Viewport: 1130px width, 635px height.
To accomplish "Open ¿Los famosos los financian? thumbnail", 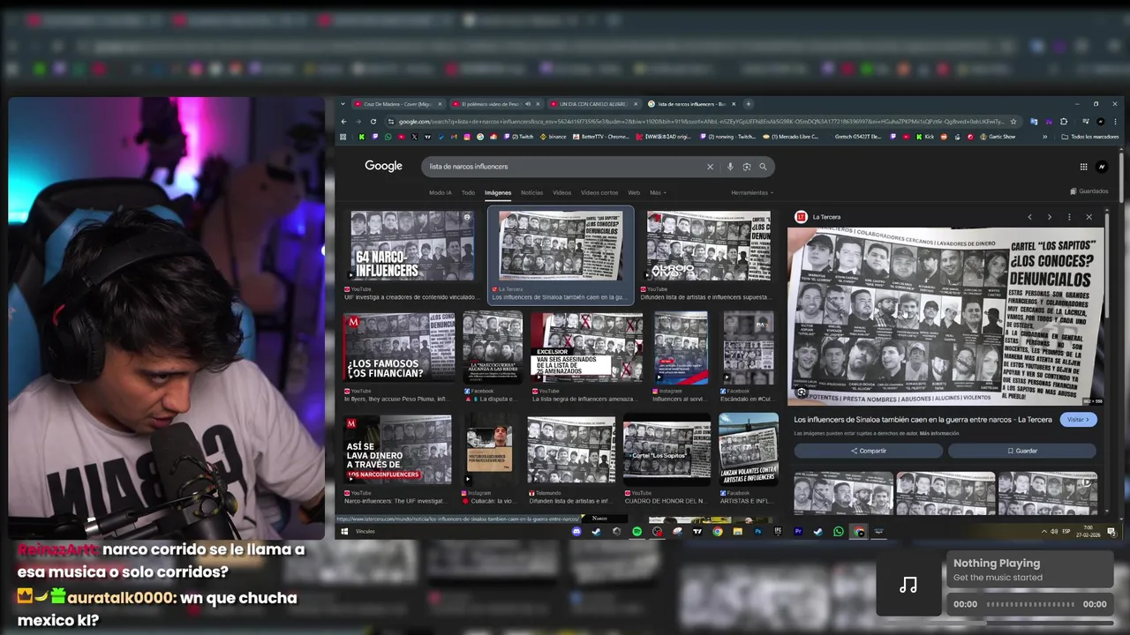I will point(398,347).
